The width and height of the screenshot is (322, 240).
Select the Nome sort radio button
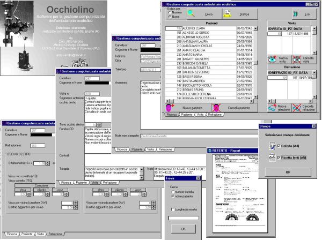pos(170,17)
